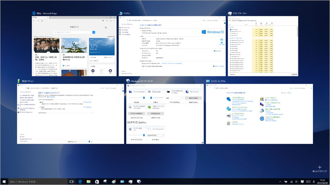Click the Windows 10 logo in the システム window

213,32
